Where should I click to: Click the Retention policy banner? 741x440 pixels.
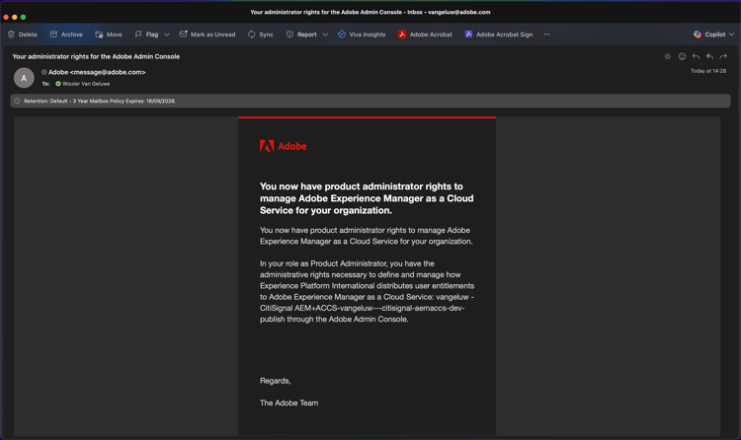(370, 101)
